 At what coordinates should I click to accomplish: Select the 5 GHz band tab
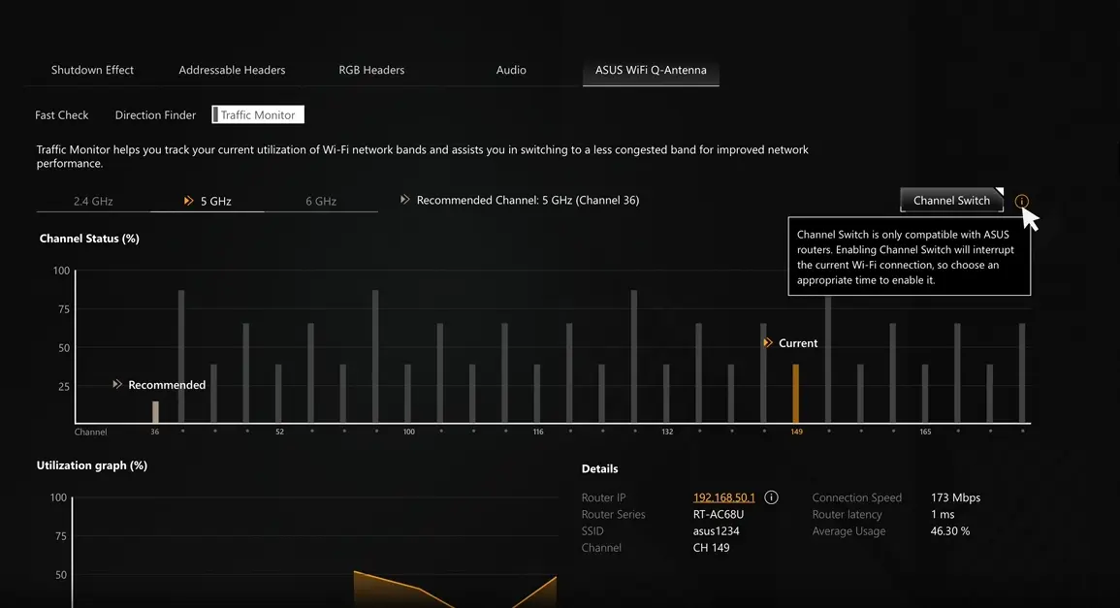(215, 202)
